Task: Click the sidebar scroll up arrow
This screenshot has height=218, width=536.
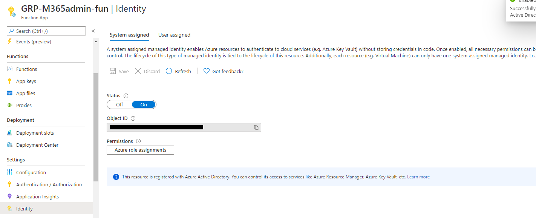Action: point(96,41)
